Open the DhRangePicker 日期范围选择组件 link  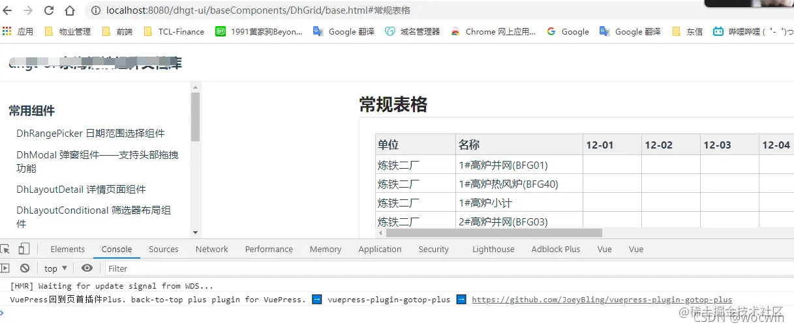coord(91,133)
